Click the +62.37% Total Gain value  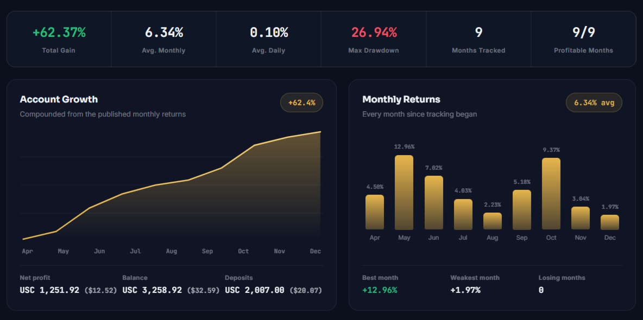tap(59, 33)
